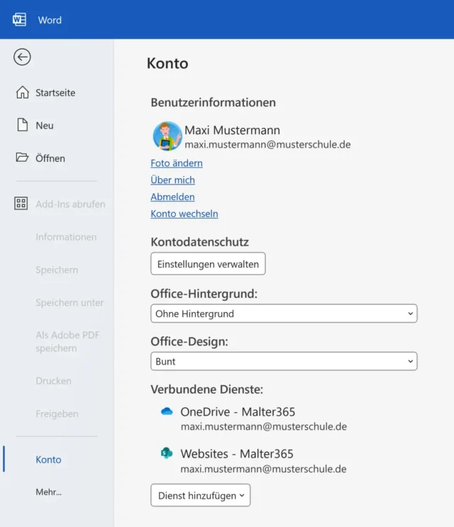The image size is (454, 527).
Task: Click the Neu document icon
Action: point(22,126)
